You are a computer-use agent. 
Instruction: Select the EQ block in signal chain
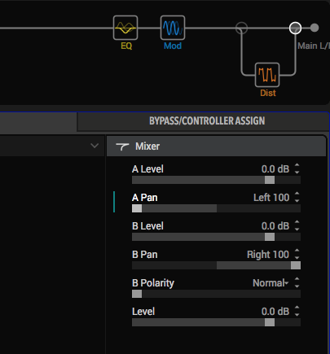tap(125, 28)
